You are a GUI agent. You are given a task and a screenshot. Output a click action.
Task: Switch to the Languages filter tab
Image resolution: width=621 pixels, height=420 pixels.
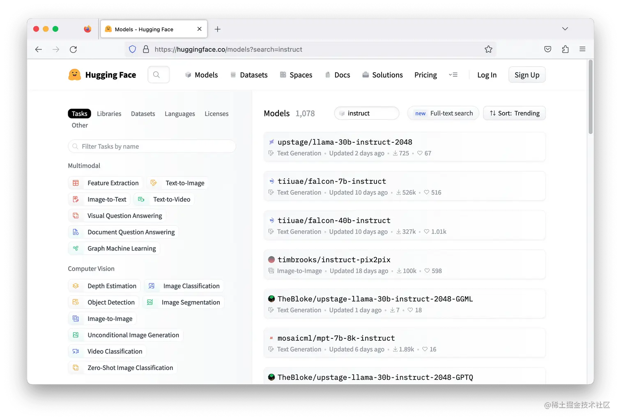click(x=180, y=114)
